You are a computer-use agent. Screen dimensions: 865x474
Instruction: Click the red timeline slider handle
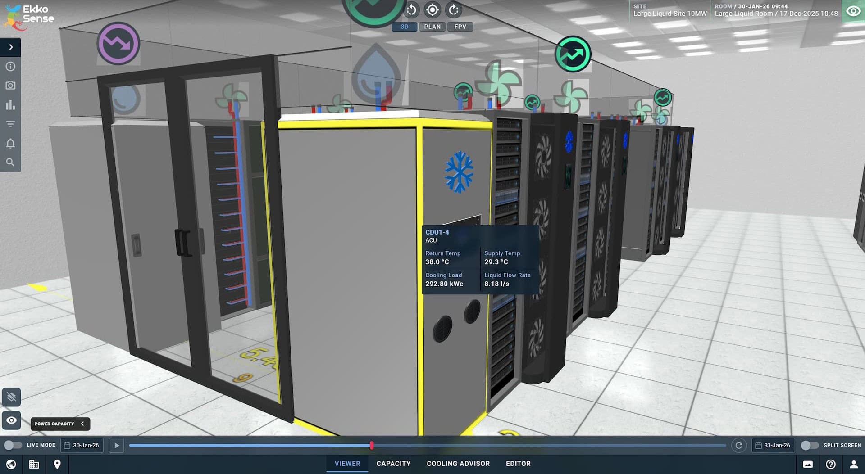coord(372,445)
